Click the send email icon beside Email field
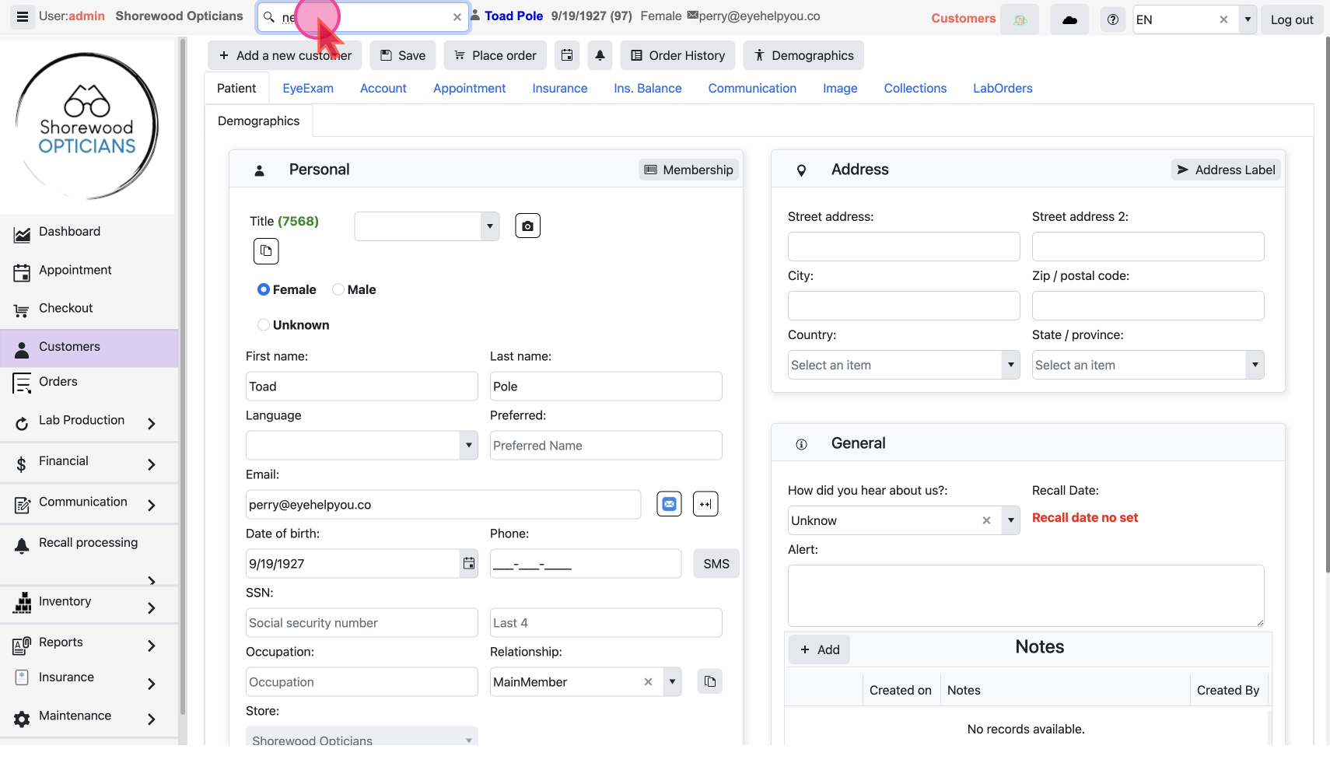This screenshot has height=763, width=1330. [669, 504]
